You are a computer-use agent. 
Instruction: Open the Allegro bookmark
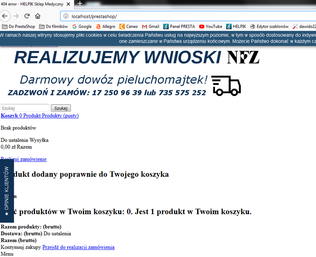point(106,26)
